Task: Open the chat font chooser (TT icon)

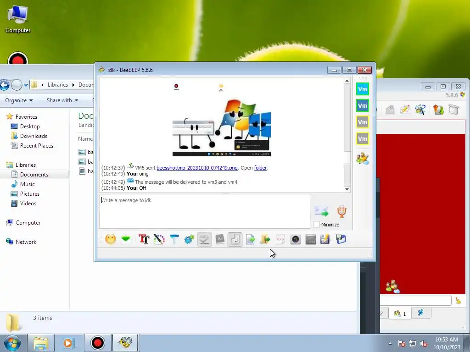Action: coord(144,239)
